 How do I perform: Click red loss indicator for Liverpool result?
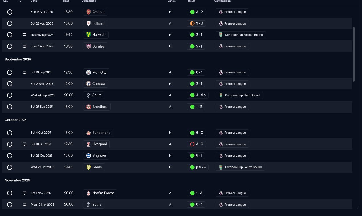point(192,144)
